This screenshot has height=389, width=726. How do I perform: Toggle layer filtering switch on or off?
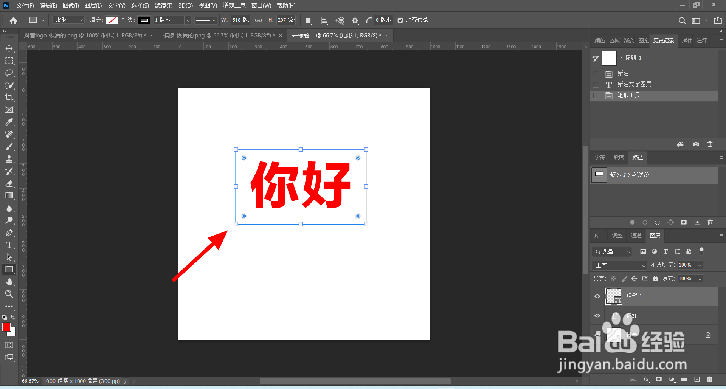pyautogui.click(x=701, y=251)
